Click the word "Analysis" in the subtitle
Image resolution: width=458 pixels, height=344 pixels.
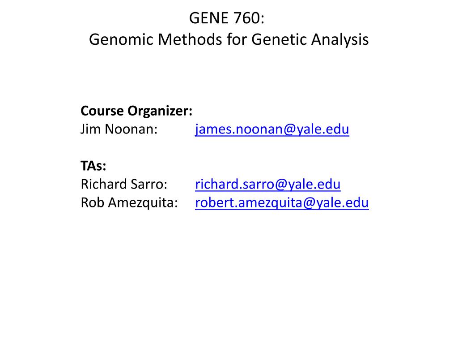340,39
